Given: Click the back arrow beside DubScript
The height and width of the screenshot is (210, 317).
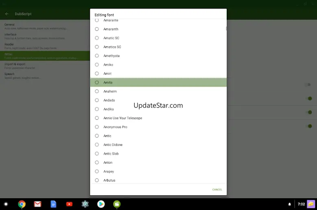Looking at the screenshot, I should (x=7, y=14).
